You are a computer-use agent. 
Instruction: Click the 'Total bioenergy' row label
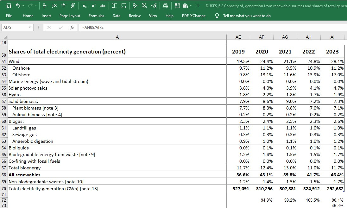25,168
